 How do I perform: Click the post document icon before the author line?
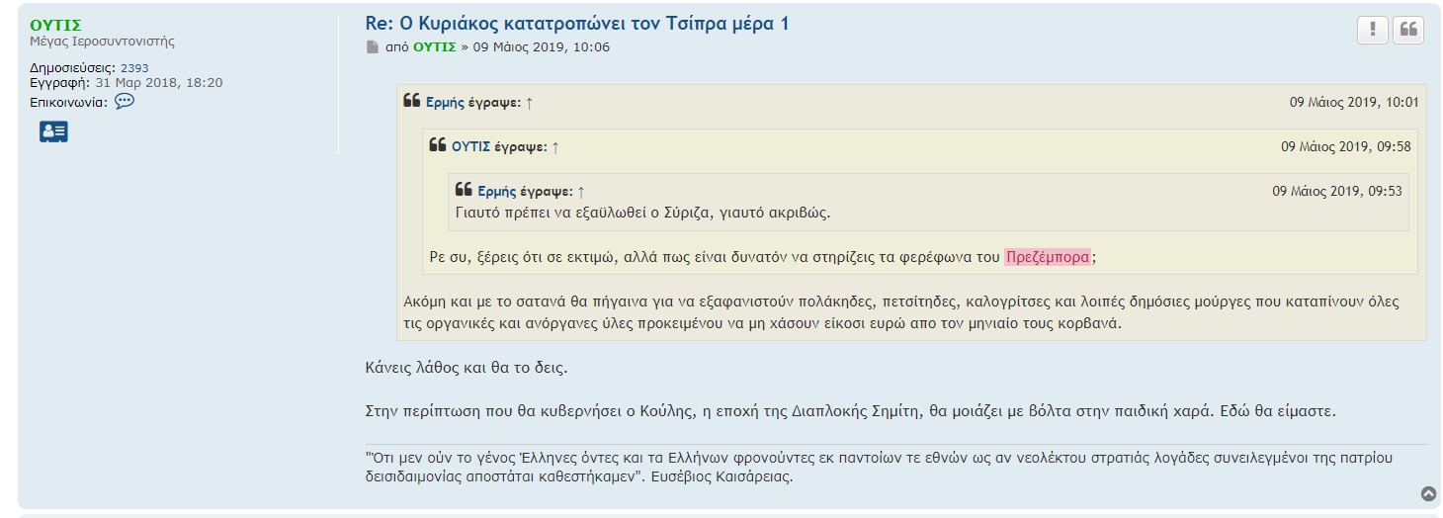point(373,47)
